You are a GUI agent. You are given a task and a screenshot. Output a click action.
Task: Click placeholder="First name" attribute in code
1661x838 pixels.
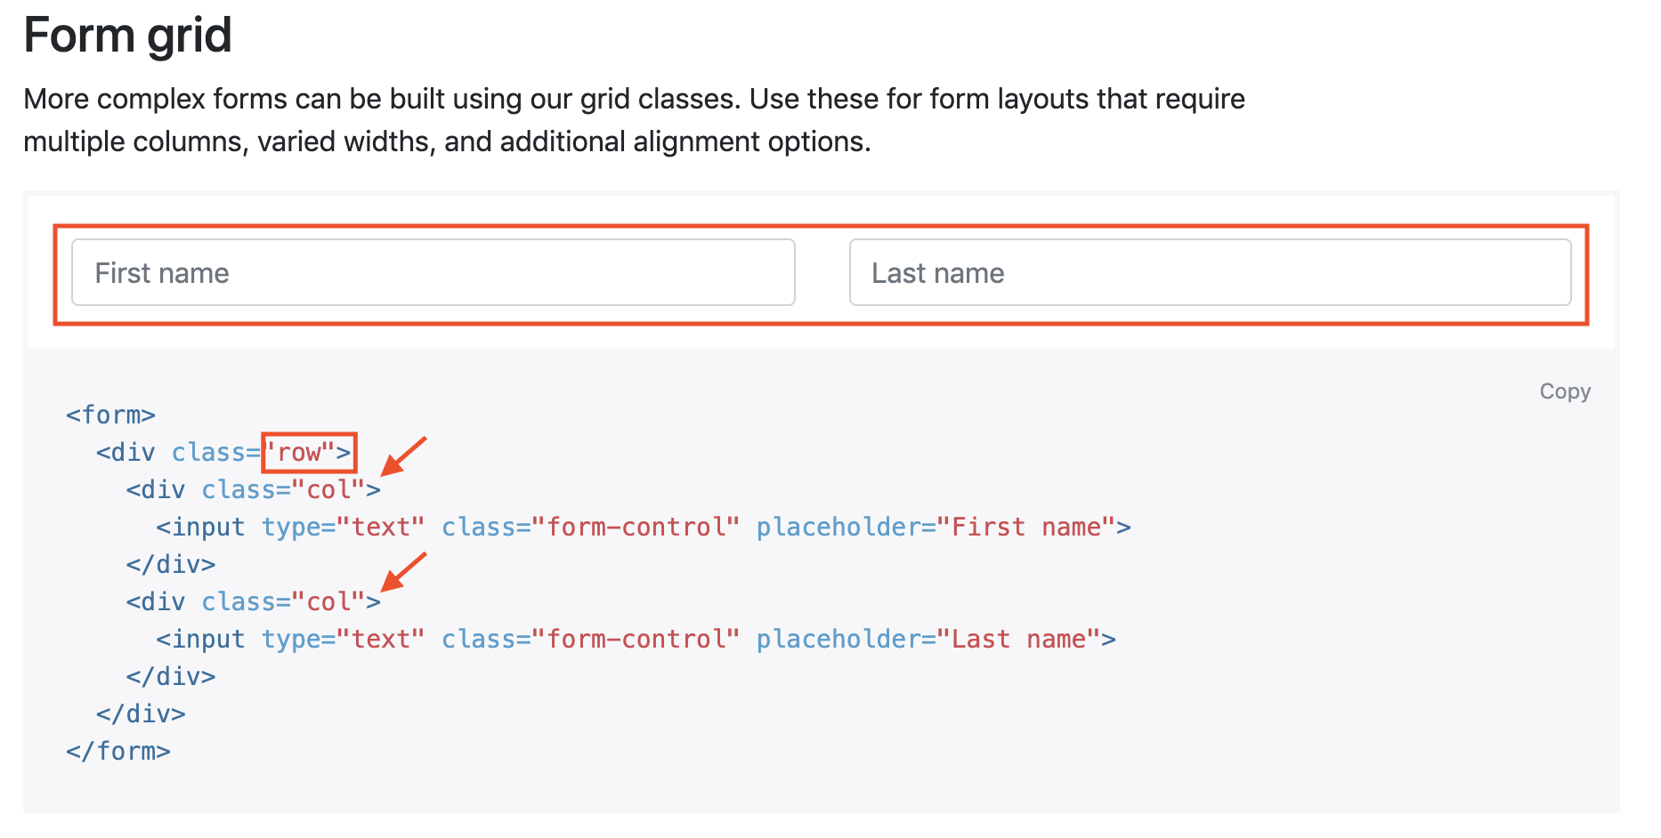(936, 528)
